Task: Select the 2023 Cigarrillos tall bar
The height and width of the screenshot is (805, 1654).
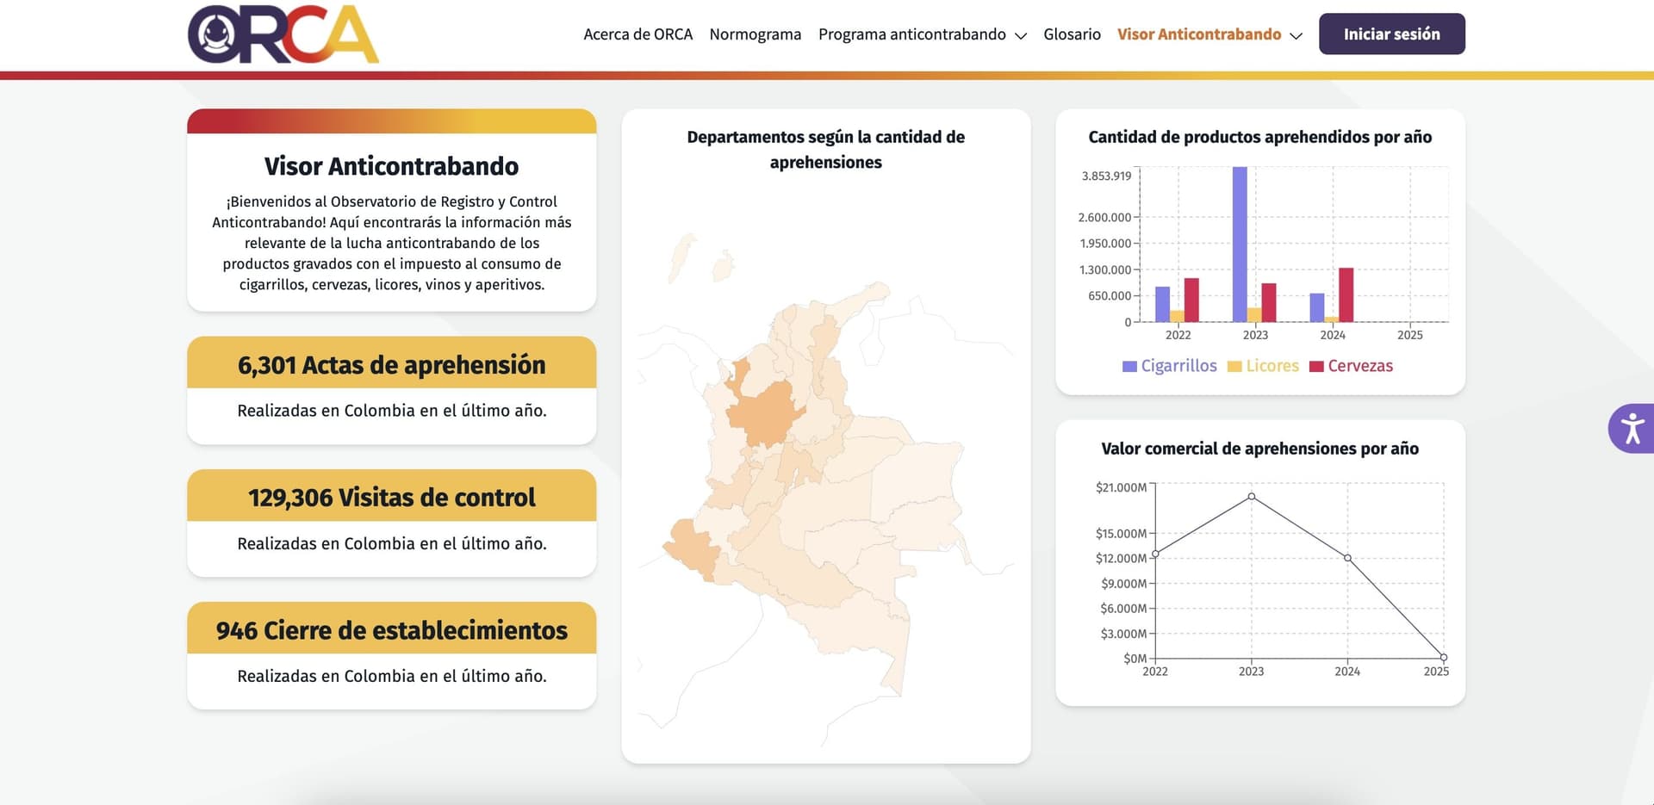Action: point(1240,245)
